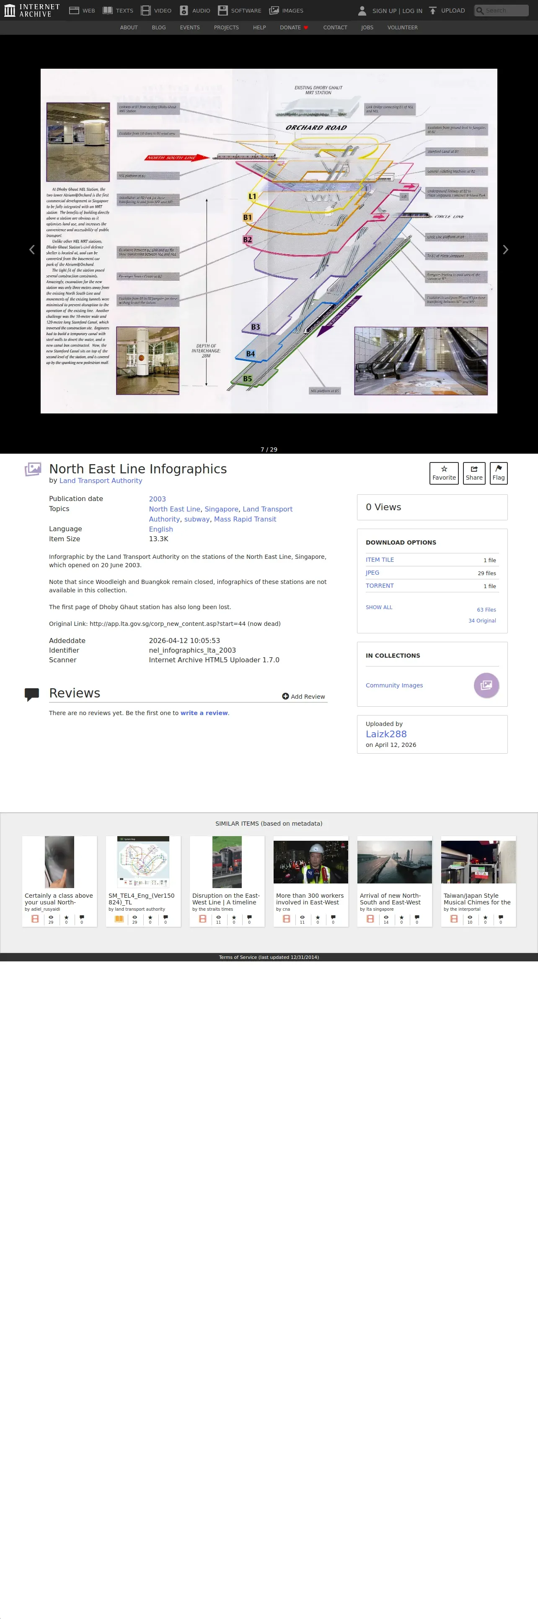
Task: Click the Upload arrow icon
Action: click(x=433, y=11)
